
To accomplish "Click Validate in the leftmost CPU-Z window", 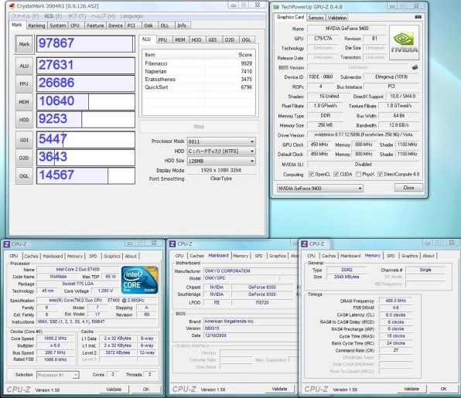I will coord(114,389).
